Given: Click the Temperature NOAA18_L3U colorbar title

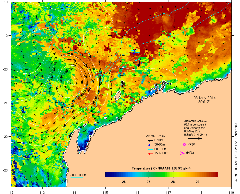Looking at the screenshot, I should [161, 169].
